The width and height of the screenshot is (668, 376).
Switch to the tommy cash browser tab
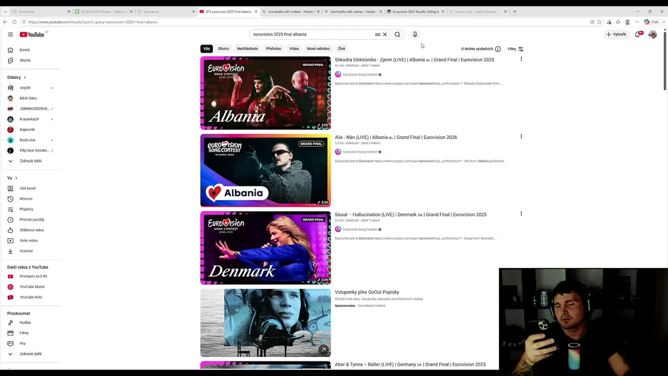[478, 11]
